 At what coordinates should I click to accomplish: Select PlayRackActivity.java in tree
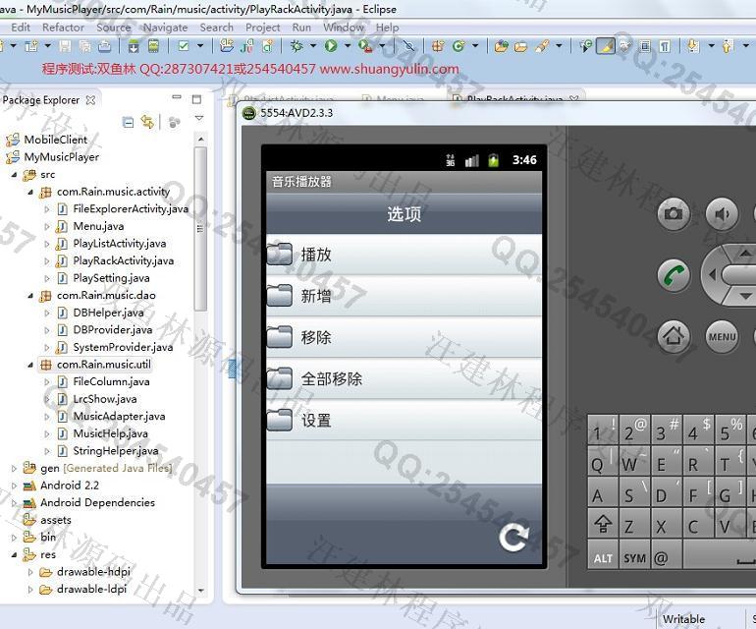coord(123,261)
